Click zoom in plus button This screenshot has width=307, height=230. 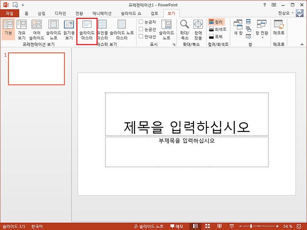[277, 226]
